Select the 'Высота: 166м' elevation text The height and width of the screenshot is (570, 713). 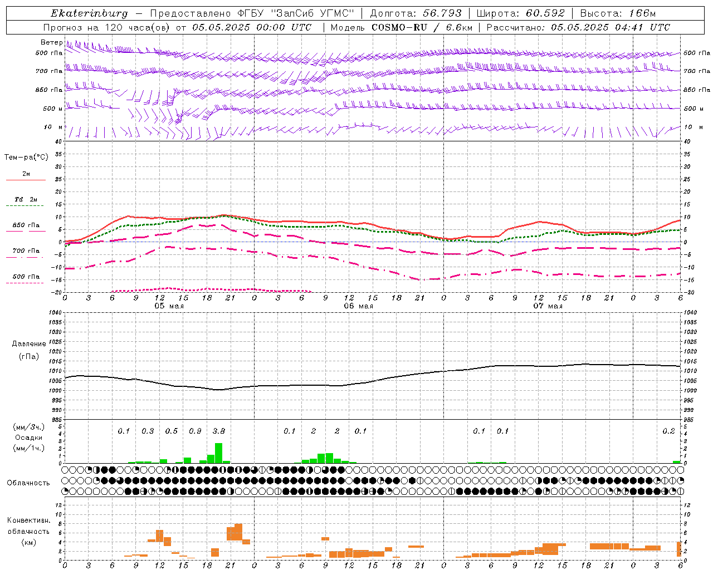tap(618, 13)
